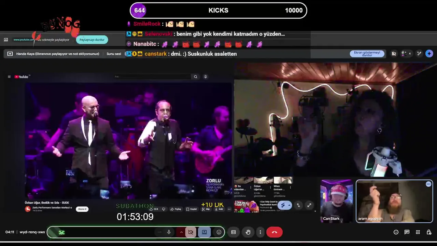Image resolution: width=437 pixels, height=246 pixels.
Task: Click SmileRock's username in chat overlay
Action: click(147, 24)
